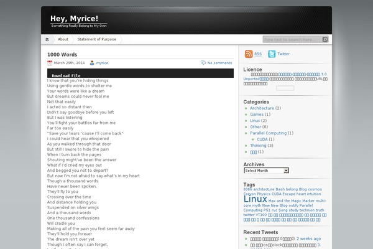Open the Architecture category
Screen dimensions: 373x249
pyautogui.click(x=262, y=108)
